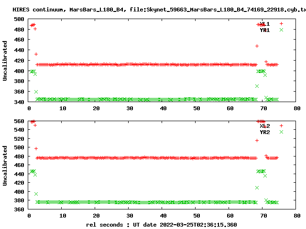Click x-axis tick 80 under the XL1/YR1 plot
This screenshot has height=229, width=306.
coord(297,108)
